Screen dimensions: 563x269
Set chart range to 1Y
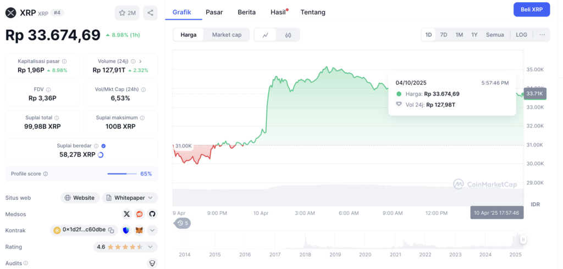click(474, 35)
